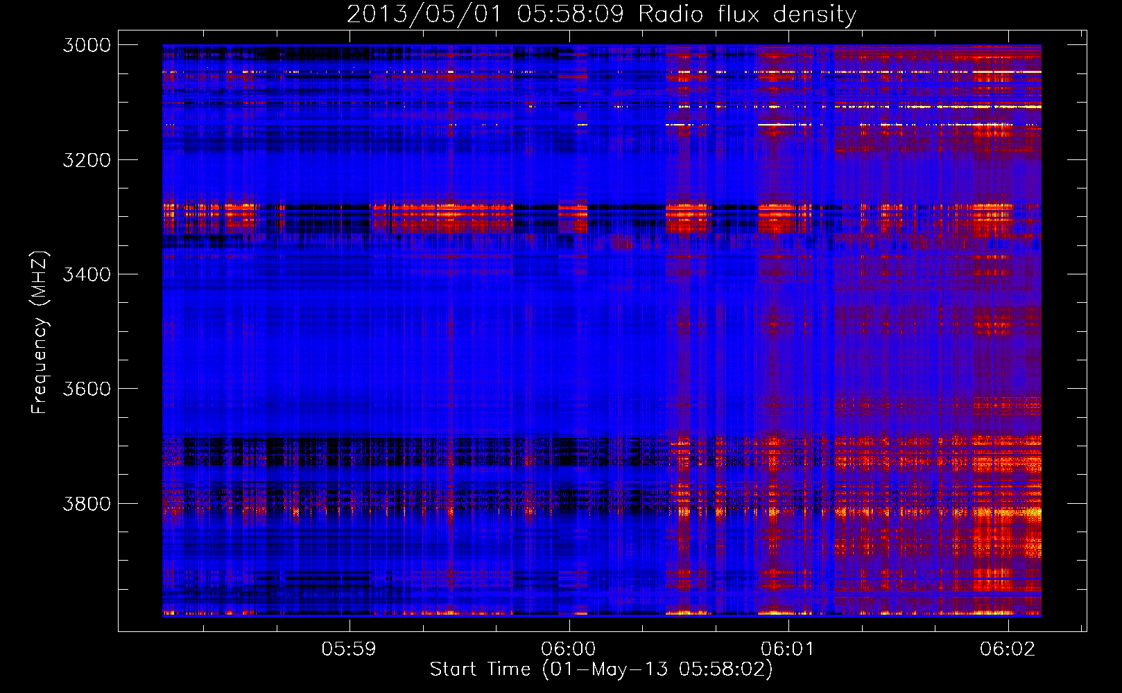
Task: Click the 'Frequency (MHZ)' y-axis label
Action: coord(40,333)
